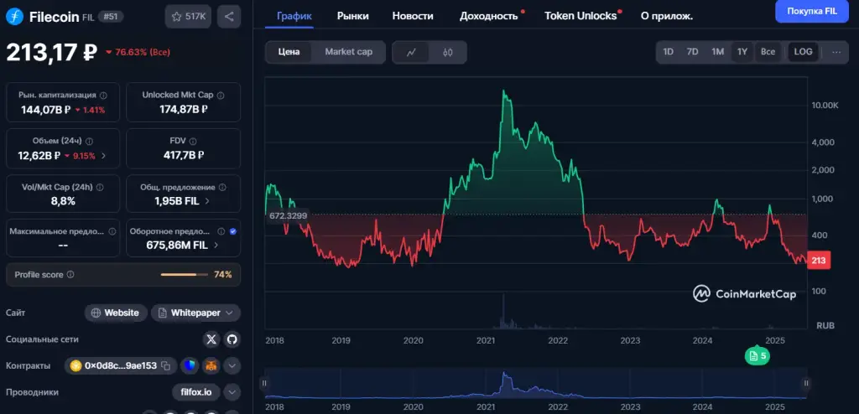
Task: Set chart range to 1M
Action: point(718,52)
